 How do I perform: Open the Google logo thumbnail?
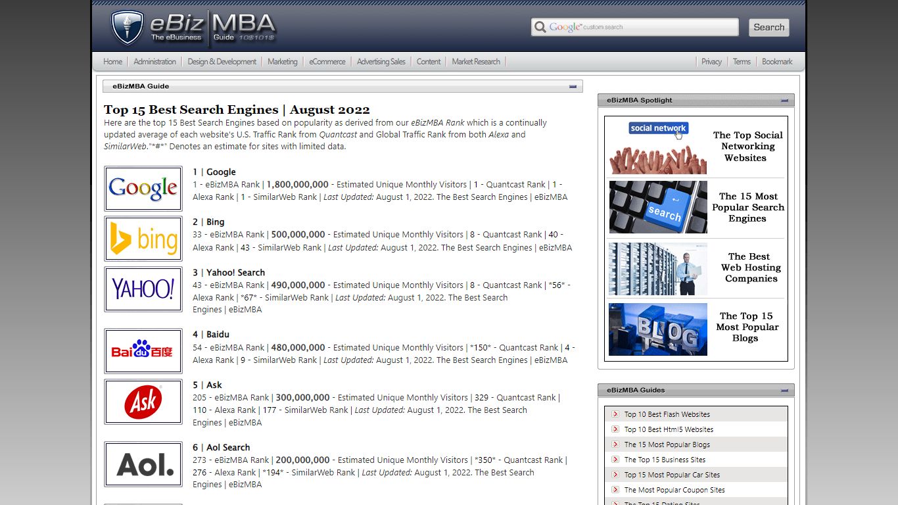coord(143,189)
